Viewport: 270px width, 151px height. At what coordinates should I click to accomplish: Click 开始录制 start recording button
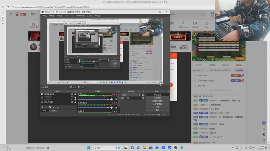(157, 98)
